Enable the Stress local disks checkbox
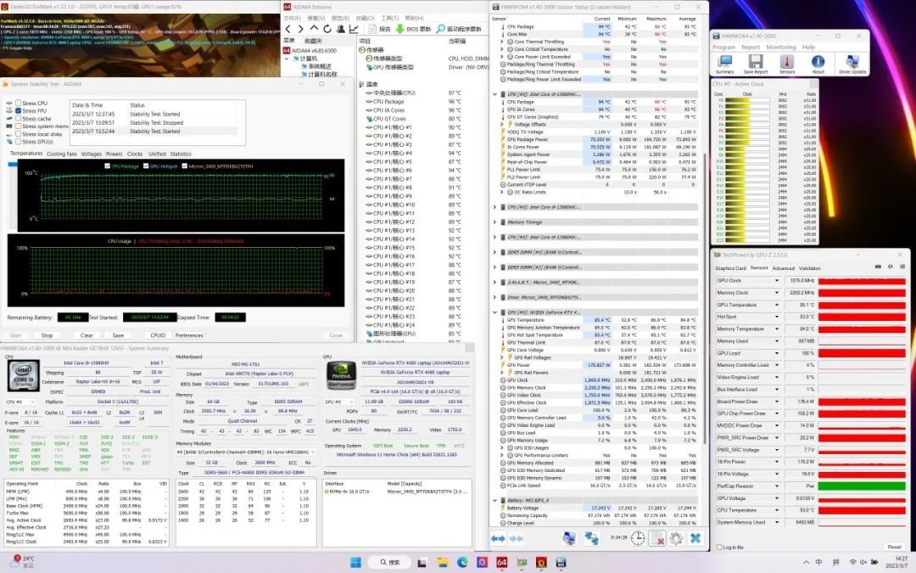Screen dimensions: 916x573 click(x=18, y=134)
